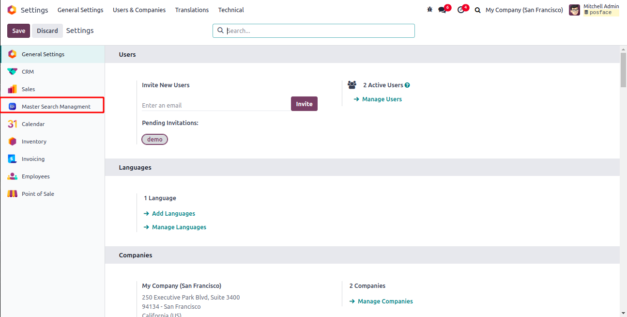Click the Odoo Settings app logo icon

pos(12,10)
